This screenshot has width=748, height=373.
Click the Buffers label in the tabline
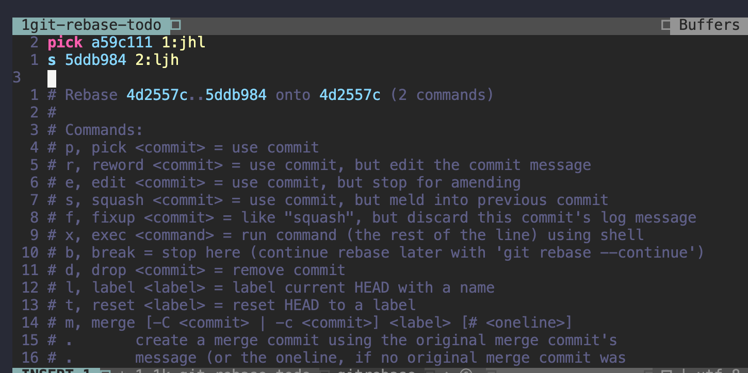click(709, 25)
